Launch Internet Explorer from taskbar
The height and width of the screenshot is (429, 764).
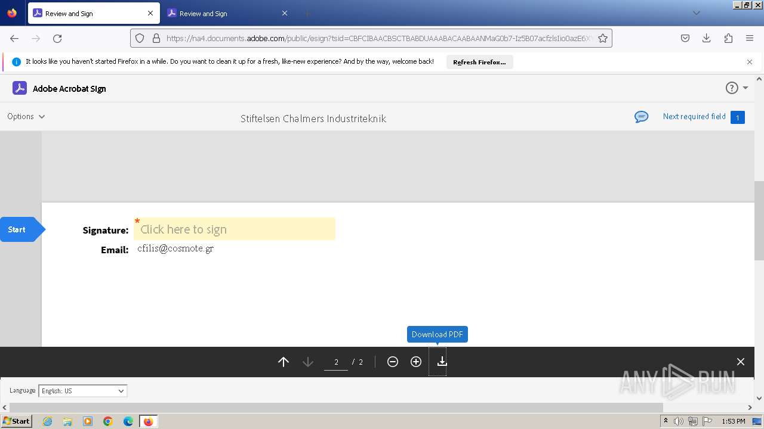(47, 421)
